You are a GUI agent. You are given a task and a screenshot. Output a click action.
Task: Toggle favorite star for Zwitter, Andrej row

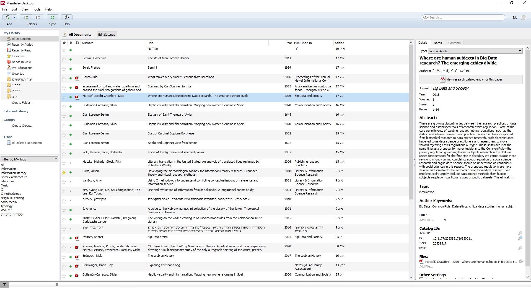[x=64, y=238]
